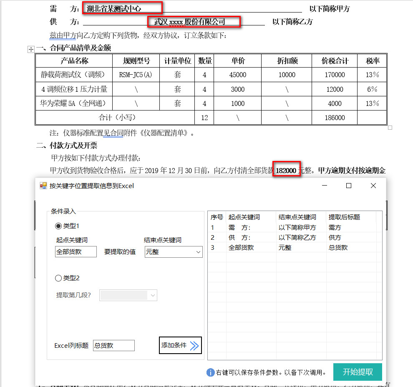Click the 添加条件 button
The image size is (413, 387).
(180, 345)
